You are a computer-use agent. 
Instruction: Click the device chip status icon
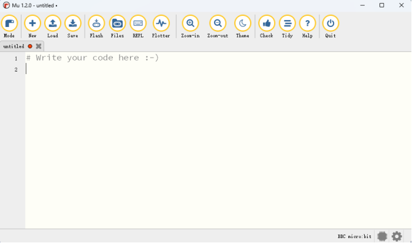click(x=382, y=236)
